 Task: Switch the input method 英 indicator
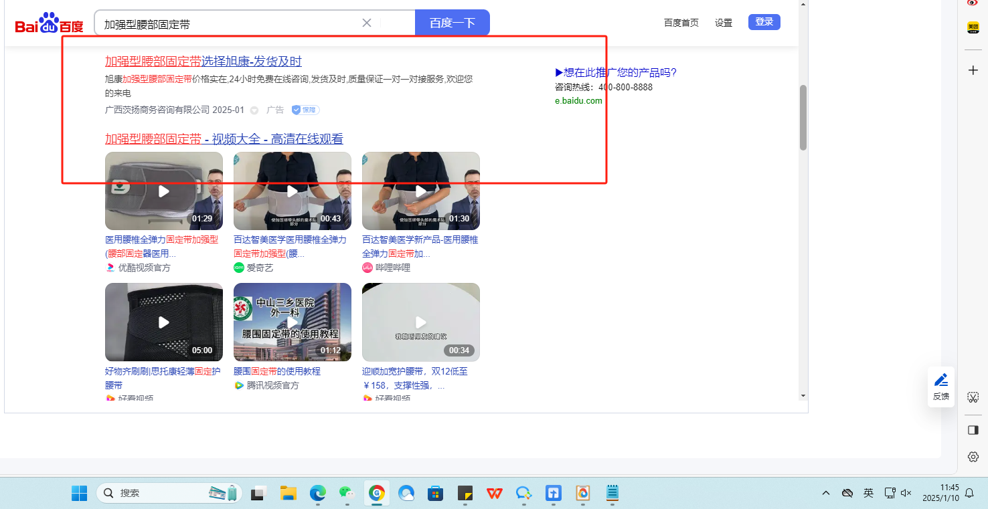[x=868, y=493]
